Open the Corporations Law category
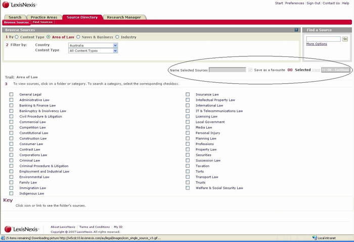This screenshot has height=242, width=354. click(x=33, y=155)
